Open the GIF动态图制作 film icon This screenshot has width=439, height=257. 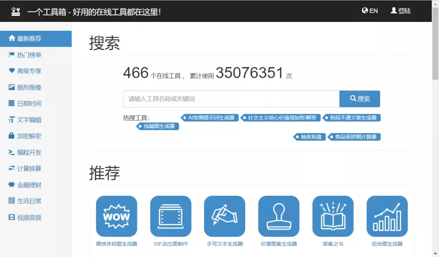tap(170, 216)
